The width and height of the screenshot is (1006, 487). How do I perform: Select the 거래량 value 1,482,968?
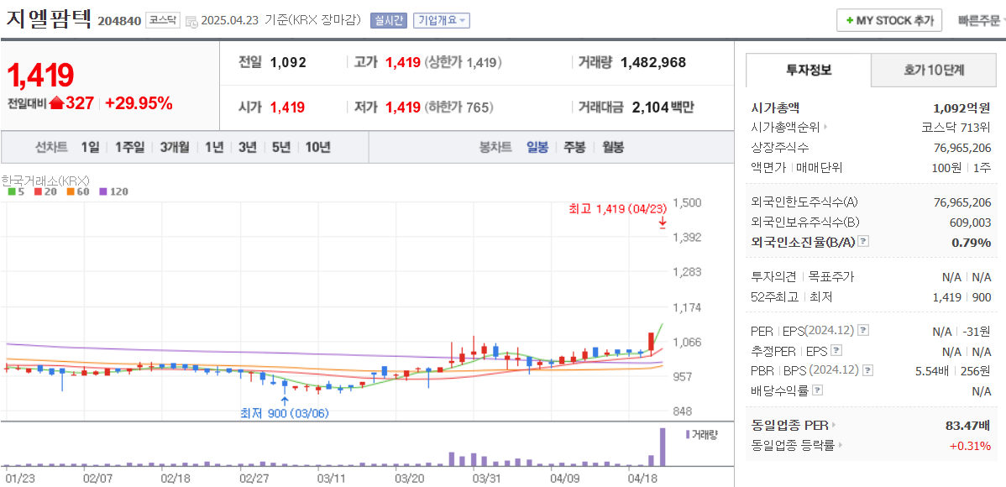[653, 63]
